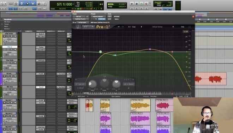Select the pink high cut EQ node
The width and height of the screenshot is (233, 133).
[x=172, y=52]
